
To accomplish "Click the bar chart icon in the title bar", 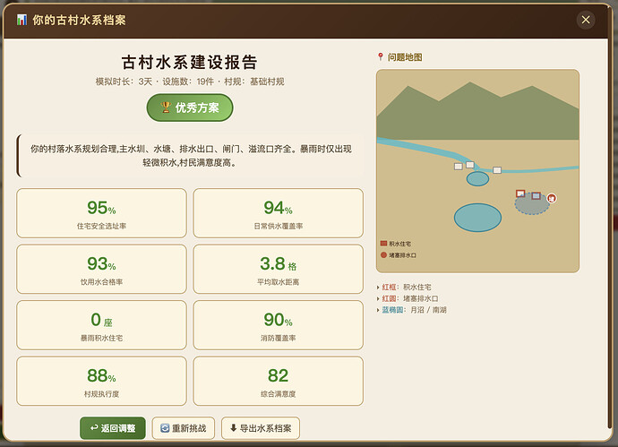I will pos(21,20).
